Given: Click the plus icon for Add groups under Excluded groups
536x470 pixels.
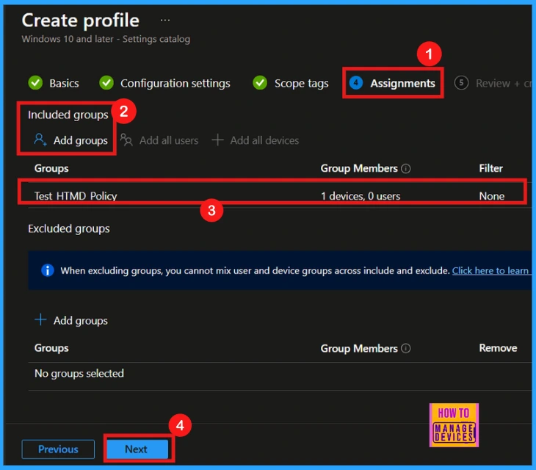Looking at the screenshot, I should click(x=40, y=320).
